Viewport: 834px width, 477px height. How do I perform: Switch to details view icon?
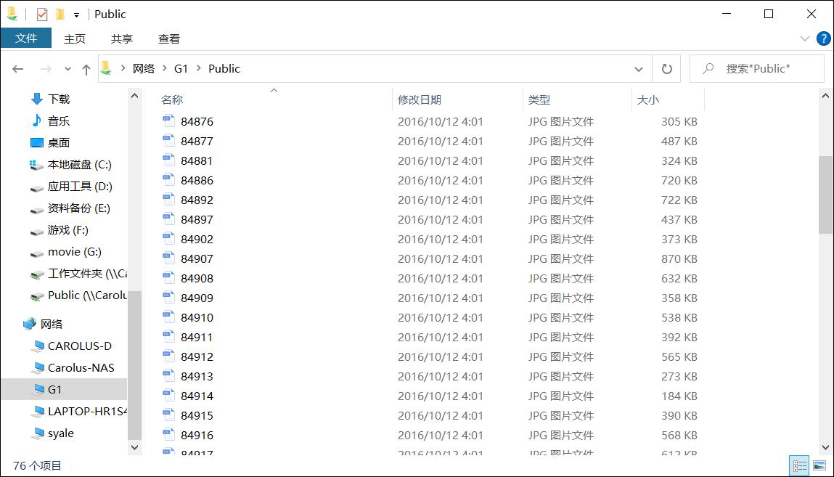click(799, 466)
